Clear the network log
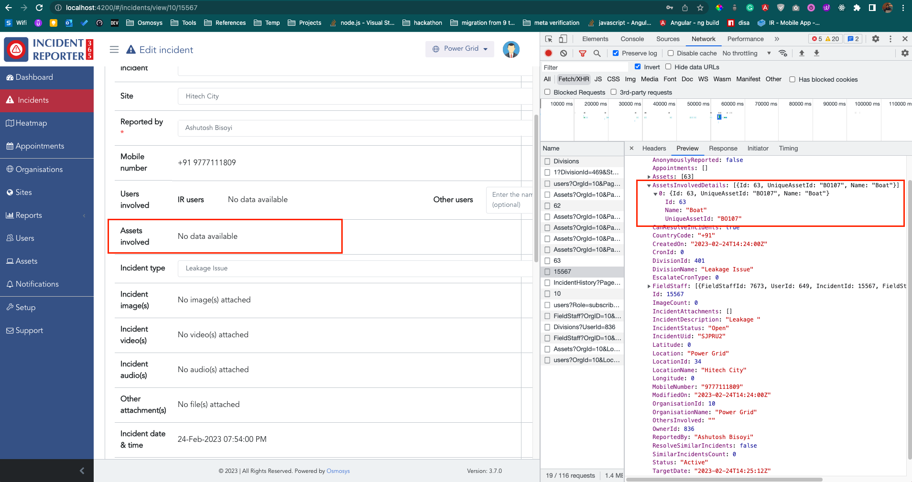Image resolution: width=912 pixels, height=482 pixels. pos(564,54)
